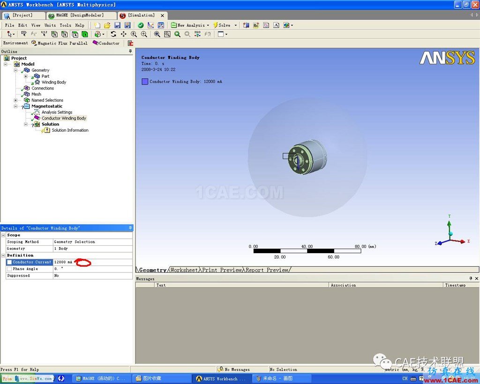The width and height of the screenshot is (480, 384).
Task: Toggle the Phase Angle parameter checkbox
Action: click(9, 269)
